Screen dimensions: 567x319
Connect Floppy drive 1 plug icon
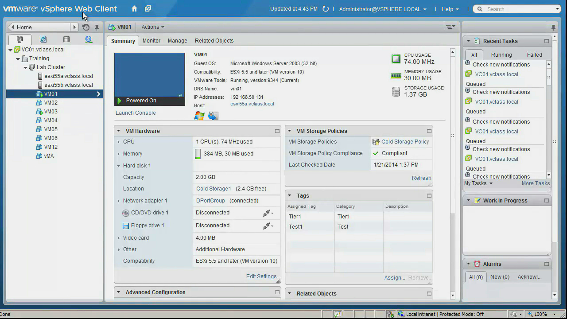coord(268,226)
